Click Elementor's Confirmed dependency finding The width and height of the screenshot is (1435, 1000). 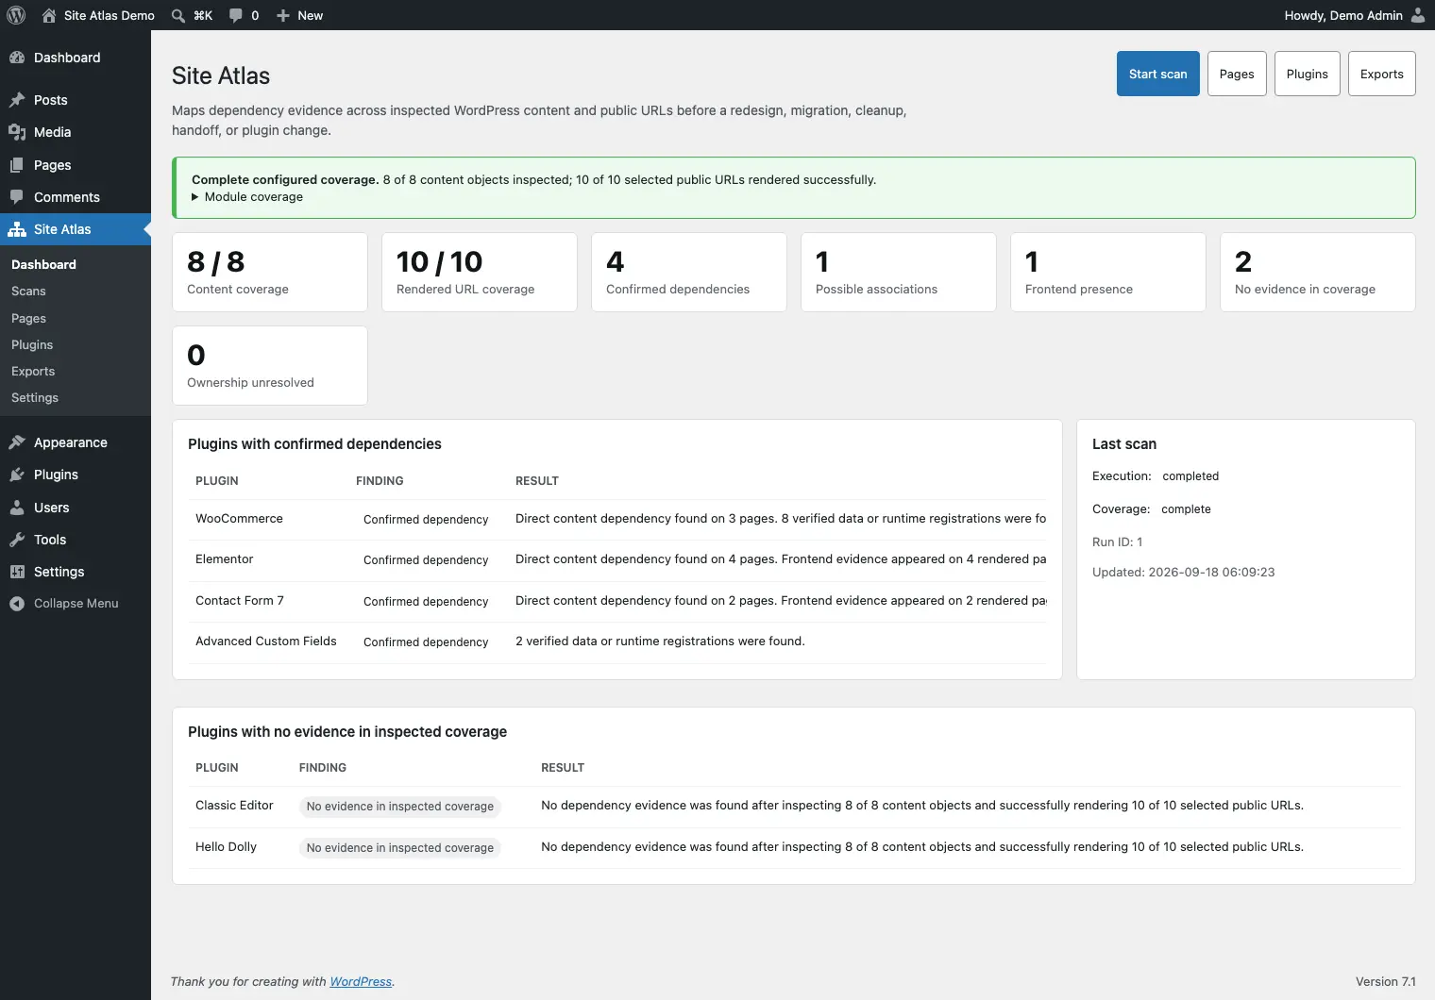pos(426,560)
